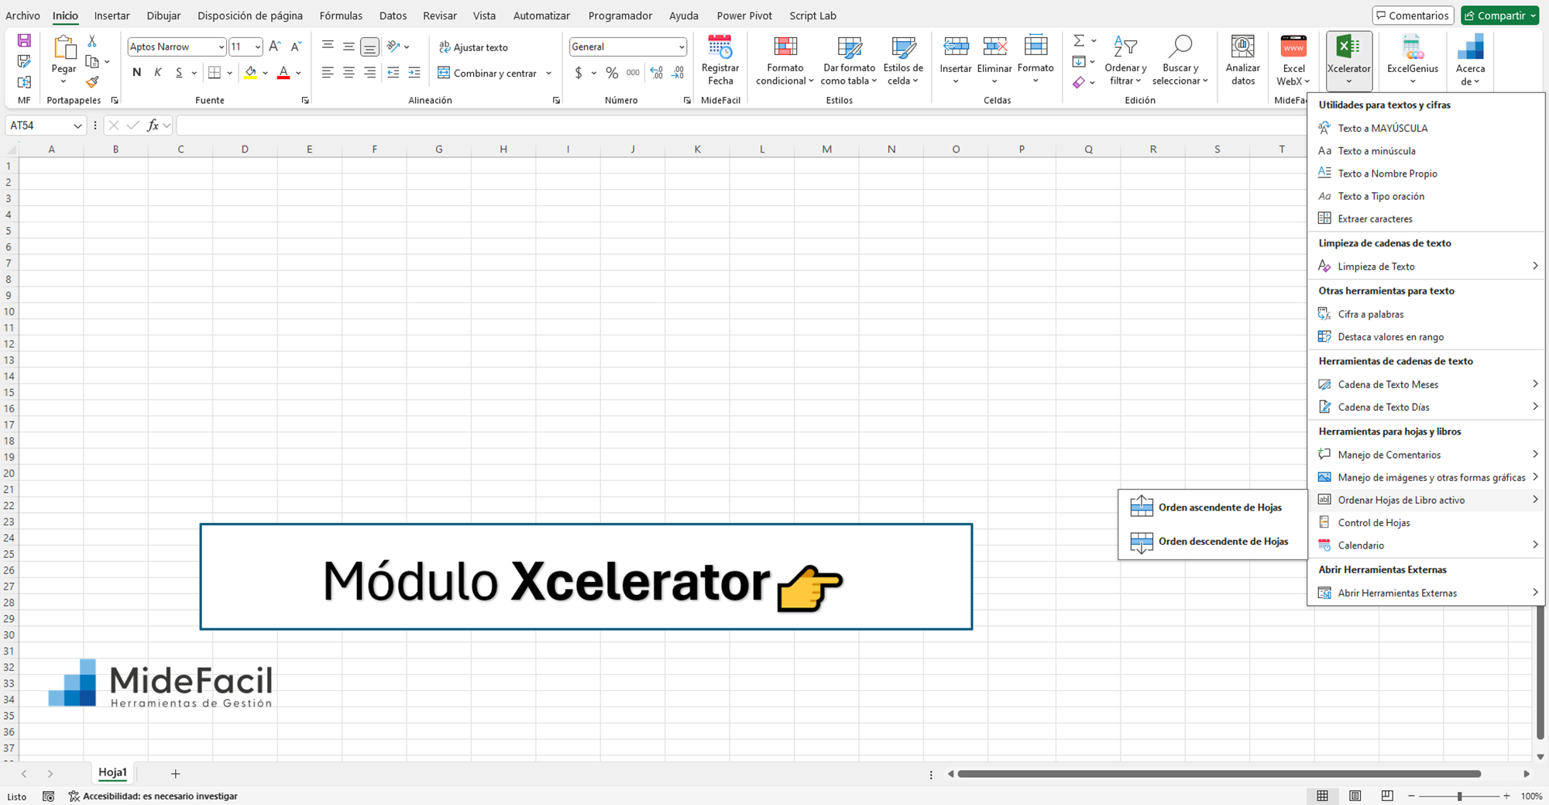Click the borders icon
Screen dimensions: 1549x805
pyautogui.click(x=215, y=73)
